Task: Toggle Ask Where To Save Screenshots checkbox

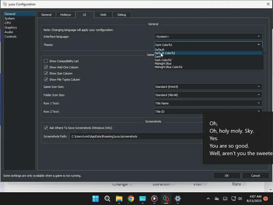Action: [46, 128]
